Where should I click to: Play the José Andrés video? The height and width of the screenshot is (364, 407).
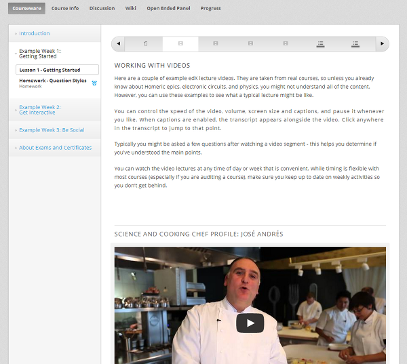[x=250, y=323]
